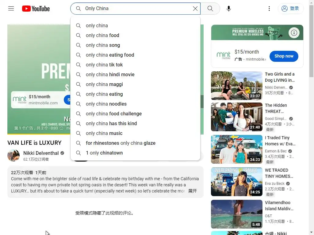Viewport: 314px width, 235px height.
Task: Select suggestion 'only china song'
Action: (135, 45)
